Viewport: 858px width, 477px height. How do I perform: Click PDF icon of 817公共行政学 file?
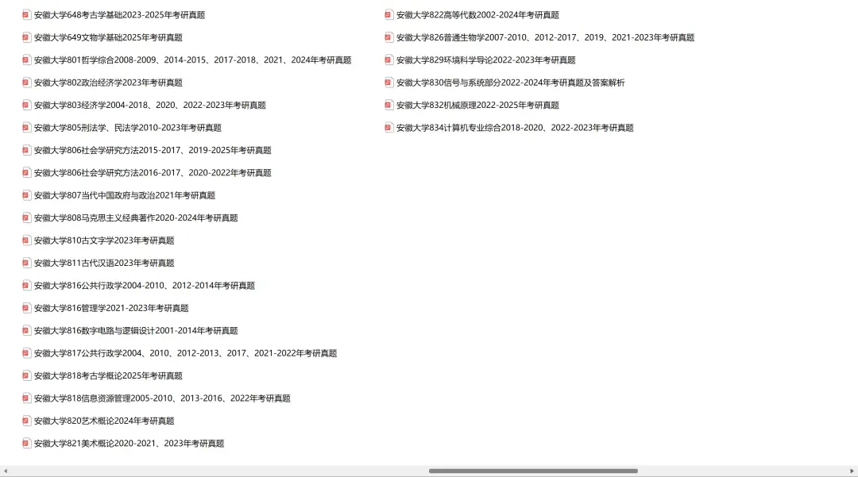click(x=26, y=353)
